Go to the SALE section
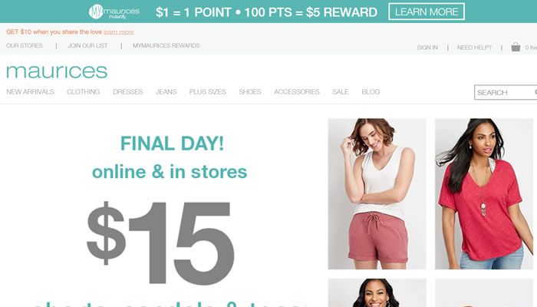The height and width of the screenshot is (307, 537). (341, 92)
